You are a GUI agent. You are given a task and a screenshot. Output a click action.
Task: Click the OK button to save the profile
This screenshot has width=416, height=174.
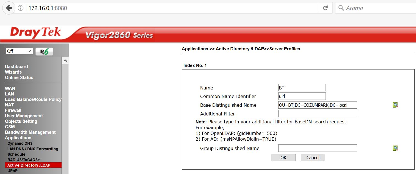click(x=283, y=158)
